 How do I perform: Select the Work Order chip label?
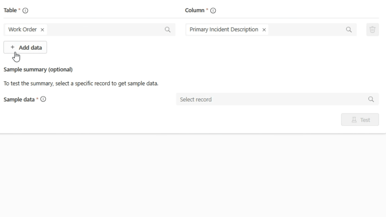(23, 29)
